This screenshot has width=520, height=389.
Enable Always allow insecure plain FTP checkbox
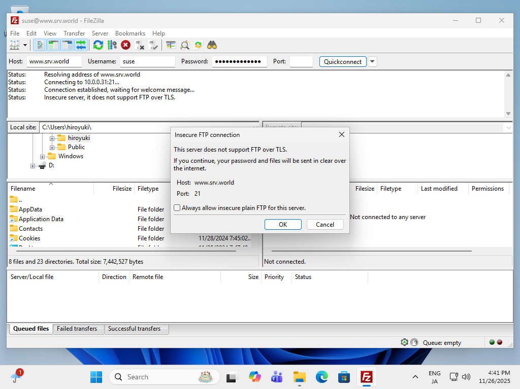pos(177,208)
